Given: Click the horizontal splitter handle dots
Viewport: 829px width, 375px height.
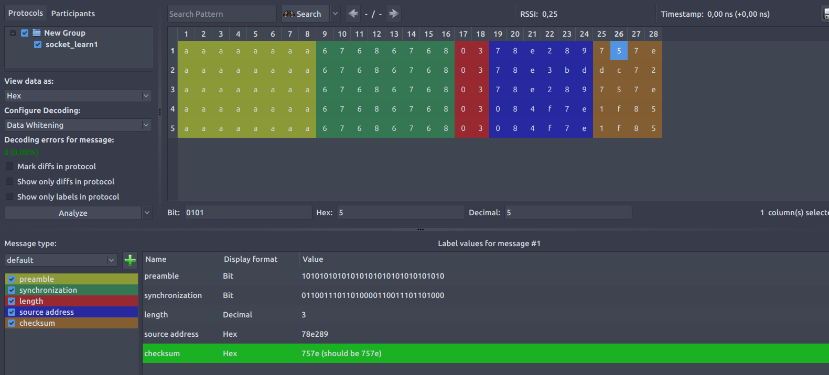Looking at the screenshot, I should click(420, 229).
